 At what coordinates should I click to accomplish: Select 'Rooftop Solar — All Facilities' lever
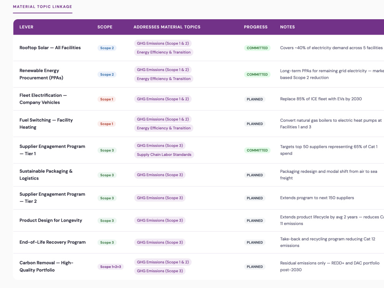pos(50,48)
